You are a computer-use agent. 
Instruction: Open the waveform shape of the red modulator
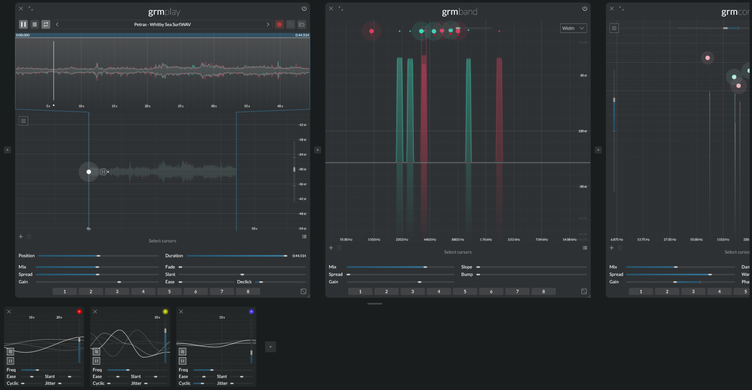[x=10, y=352]
